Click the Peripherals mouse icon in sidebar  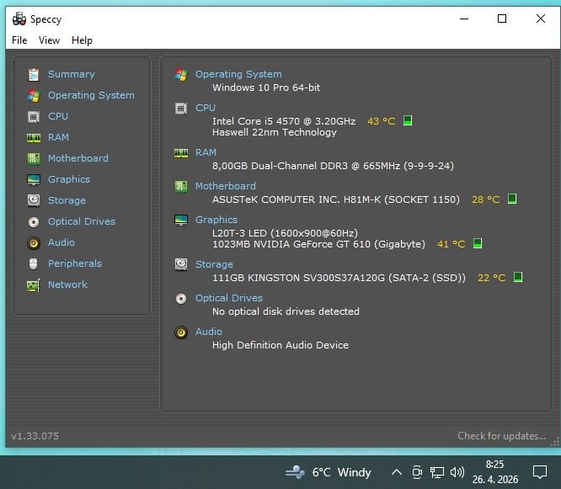(34, 263)
